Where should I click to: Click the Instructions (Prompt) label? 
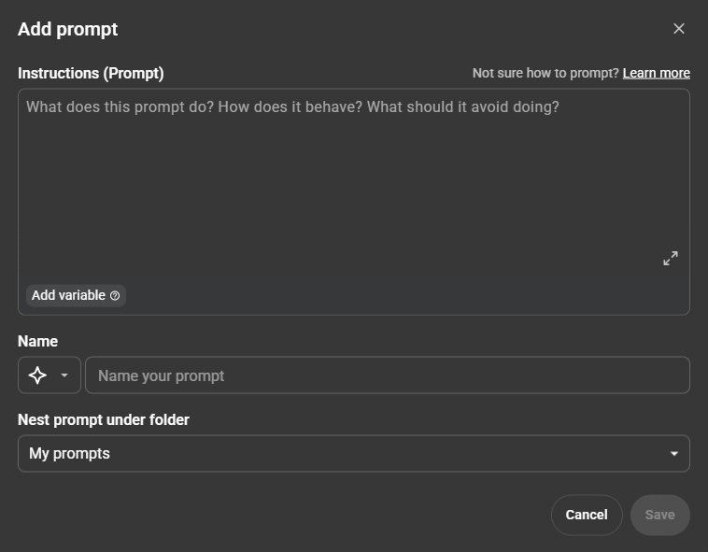click(x=91, y=73)
